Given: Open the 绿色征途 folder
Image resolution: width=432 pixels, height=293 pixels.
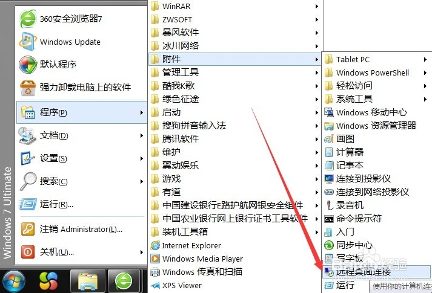Looking at the screenshot, I should click(234, 99).
